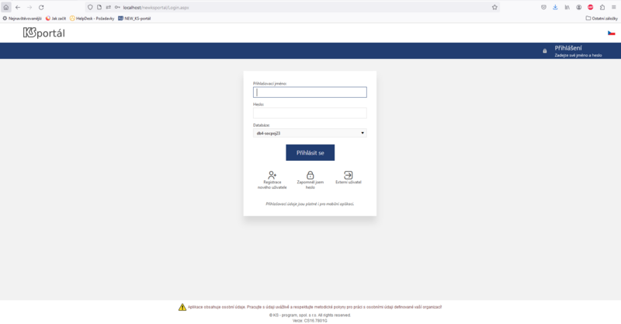Open the library icon

click(x=567, y=7)
